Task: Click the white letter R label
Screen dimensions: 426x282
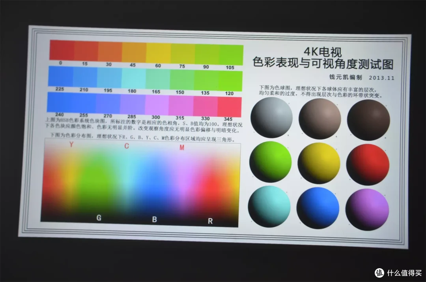Action: pos(210,221)
